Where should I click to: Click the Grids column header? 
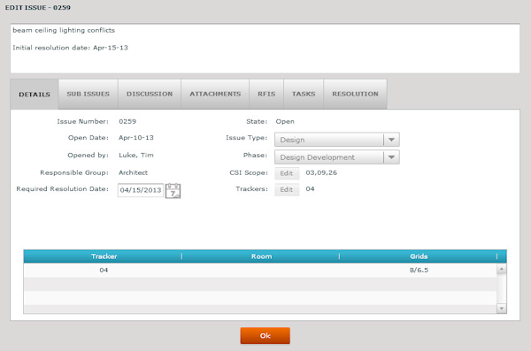[x=419, y=256]
